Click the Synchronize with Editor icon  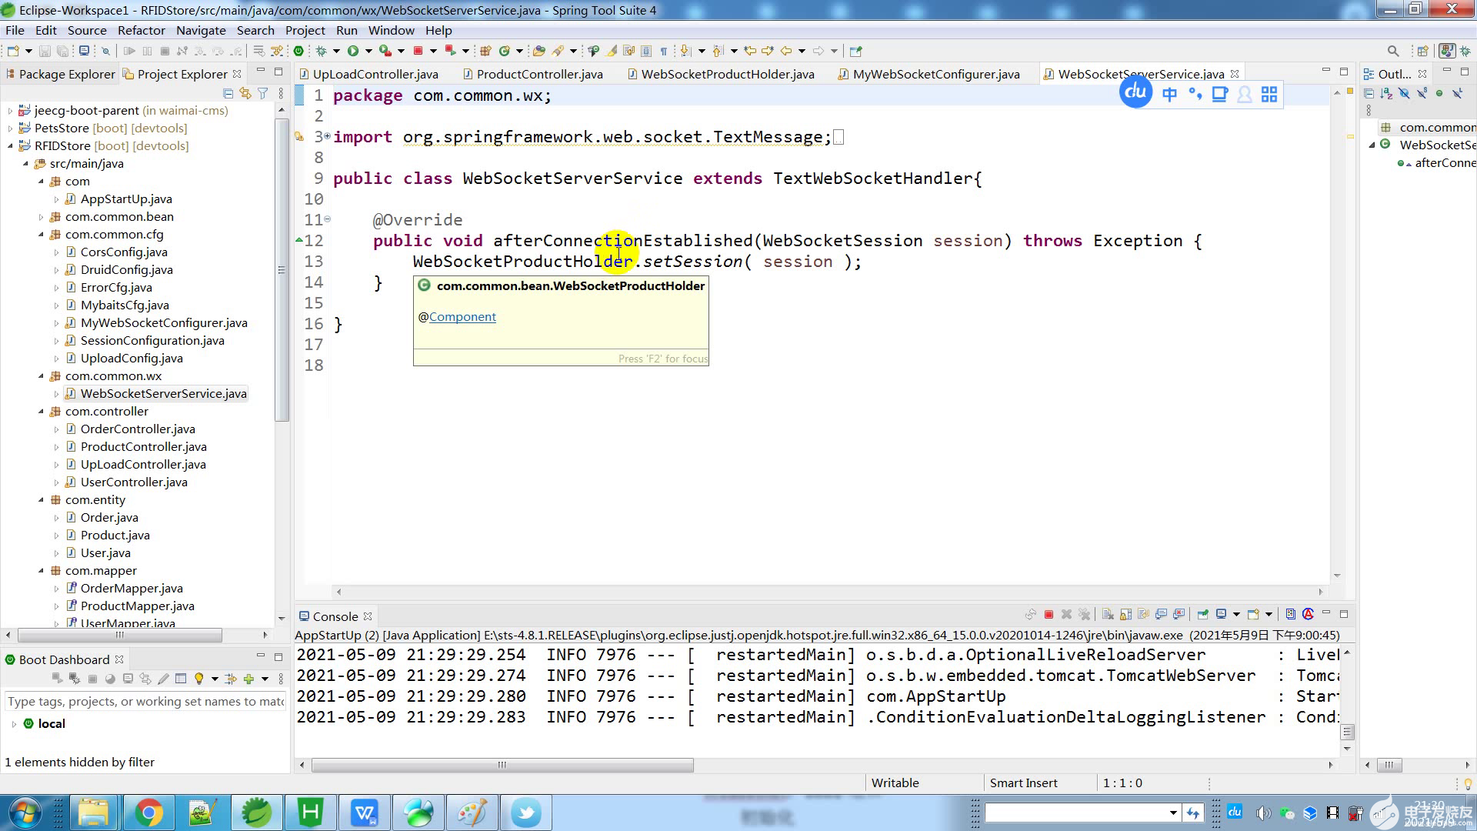pos(245,93)
